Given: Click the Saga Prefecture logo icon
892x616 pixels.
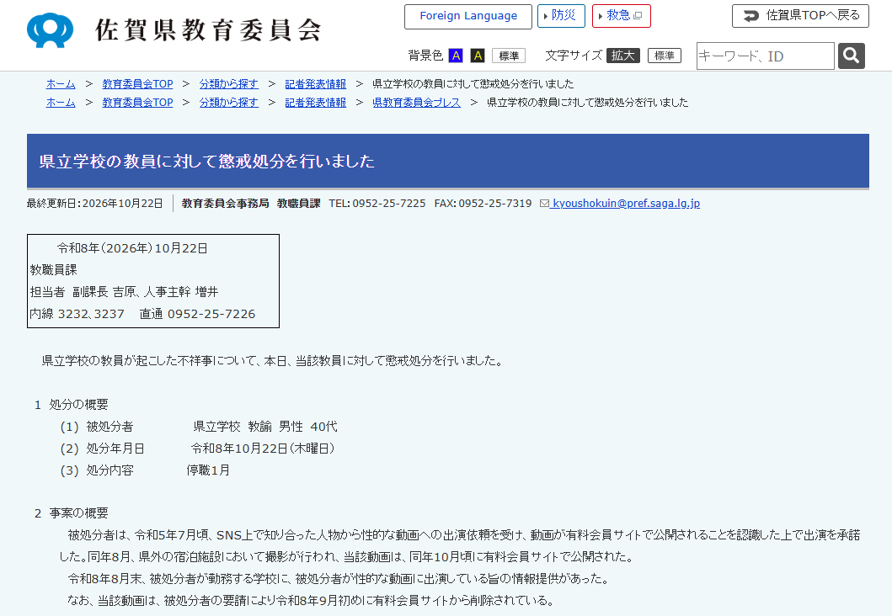Looking at the screenshot, I should [50, 30].
